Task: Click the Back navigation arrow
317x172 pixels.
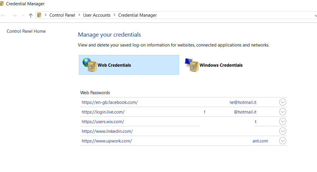Action: [3, 15]
